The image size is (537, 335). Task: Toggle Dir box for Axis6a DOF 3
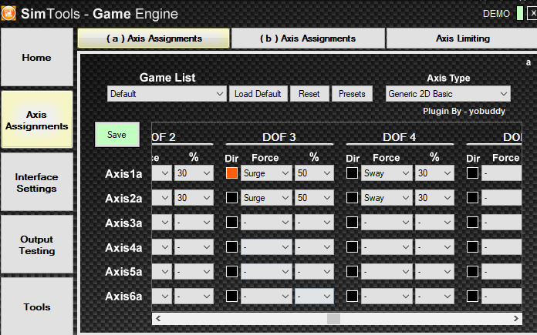[x=232, y=296]
